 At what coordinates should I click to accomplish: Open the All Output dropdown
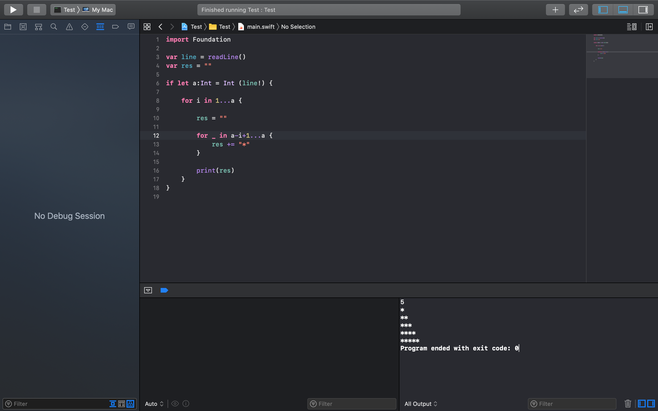point(421,404)
